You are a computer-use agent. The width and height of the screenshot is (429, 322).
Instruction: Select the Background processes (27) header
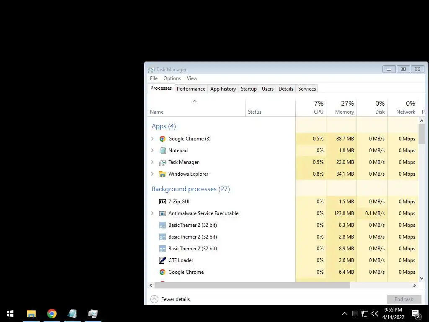pyautogui.click(x=191, y=189)
